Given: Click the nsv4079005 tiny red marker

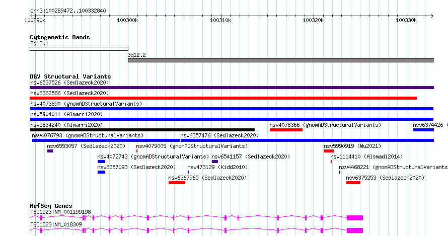Looking at the screenshot, I should (137, 151).
